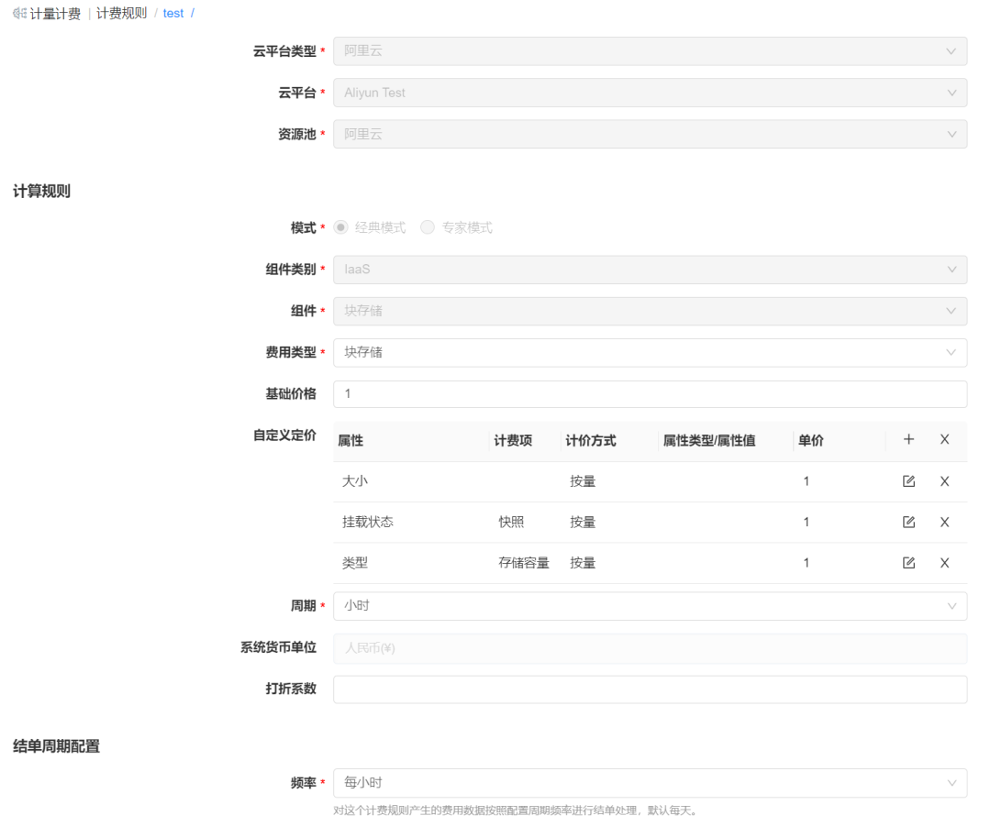Viewport: 991px width, 838px height.
Task: Delete the 类型 row with its X icon
Action: click(945, 563)
